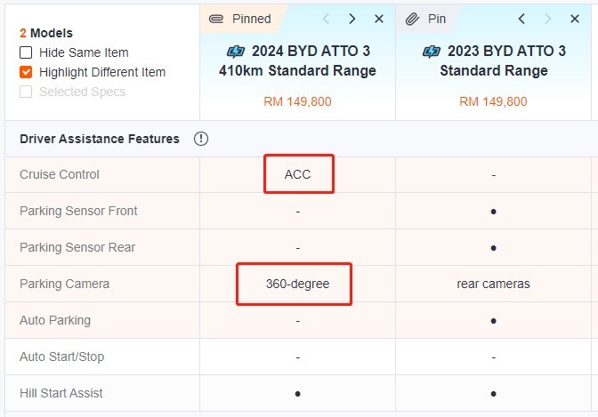This screenshot has width=598, height=417.
Task: Click RM 149,800 price of 2024 model
Action: [297, 101]
